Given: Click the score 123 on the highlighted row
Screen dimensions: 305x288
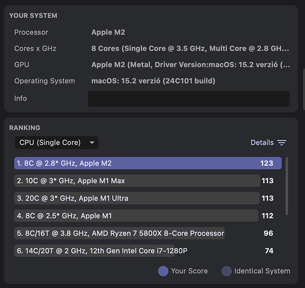Looking at the screenshot, I should click(266, 163).
